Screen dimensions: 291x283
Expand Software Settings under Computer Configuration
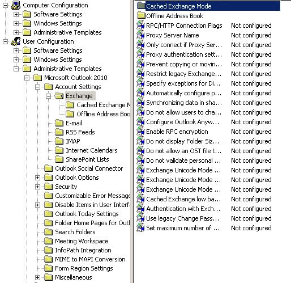coord(16,14)
